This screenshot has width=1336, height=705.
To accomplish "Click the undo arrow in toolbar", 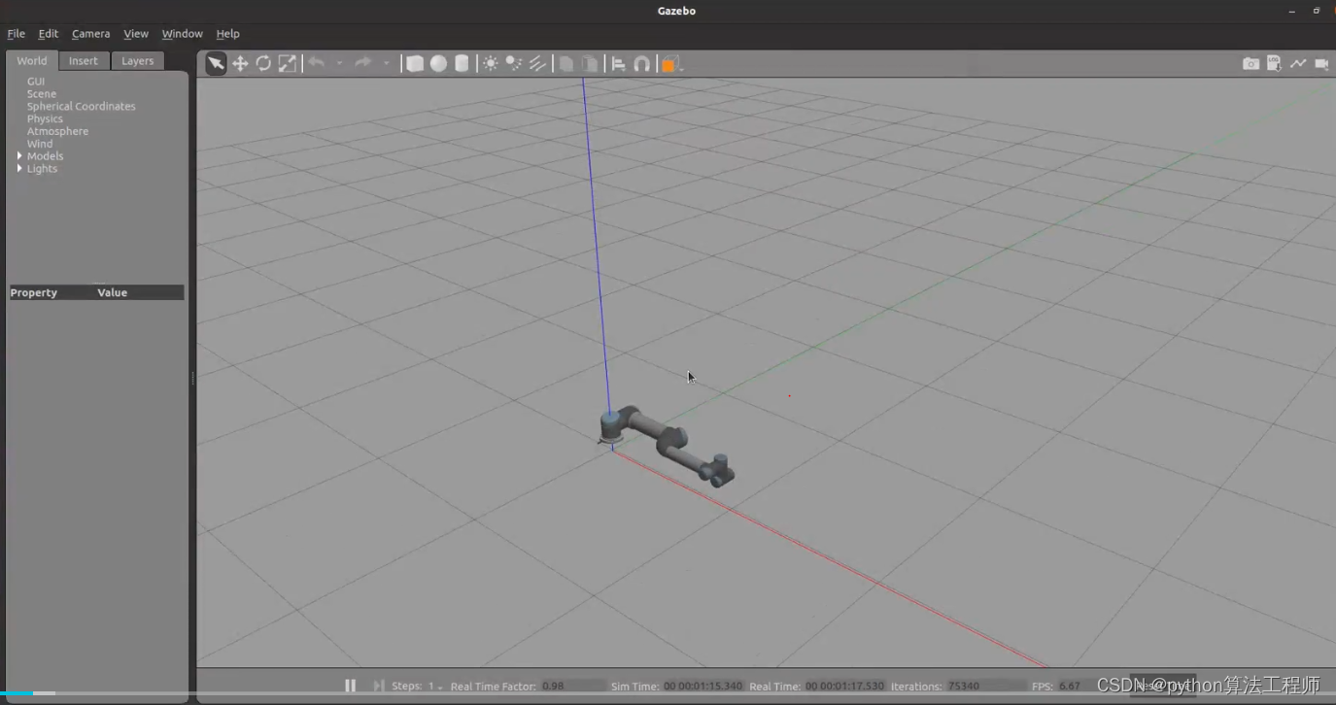I will (x=316, y=63).
